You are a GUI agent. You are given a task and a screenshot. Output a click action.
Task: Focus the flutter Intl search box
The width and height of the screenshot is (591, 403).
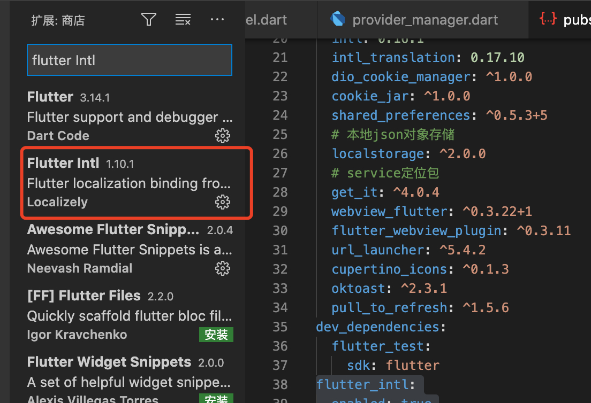(130, 60)
